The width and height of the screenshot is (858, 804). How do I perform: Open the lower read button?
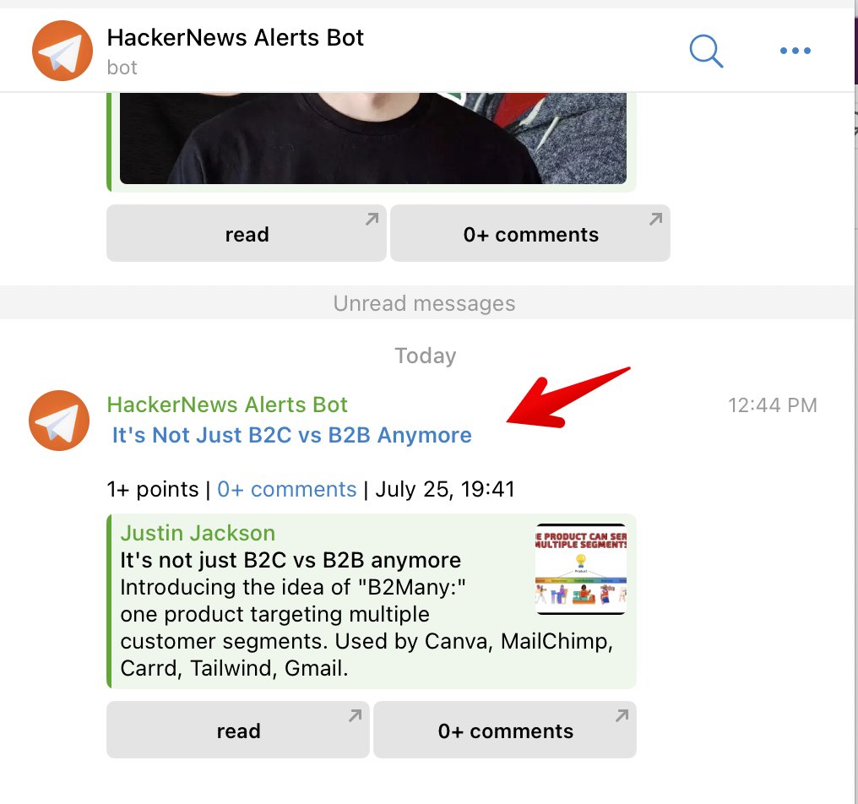[x=238, y=730]
